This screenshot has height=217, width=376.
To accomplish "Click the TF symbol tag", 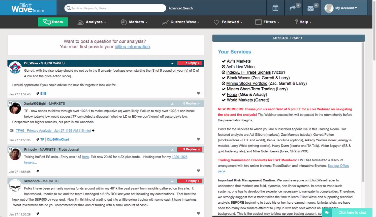I will pyautogui.click(x=42, y=140).
